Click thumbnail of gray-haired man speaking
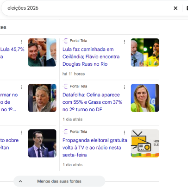The height and width of the screenshot is (188, 188). coord(42,98)
